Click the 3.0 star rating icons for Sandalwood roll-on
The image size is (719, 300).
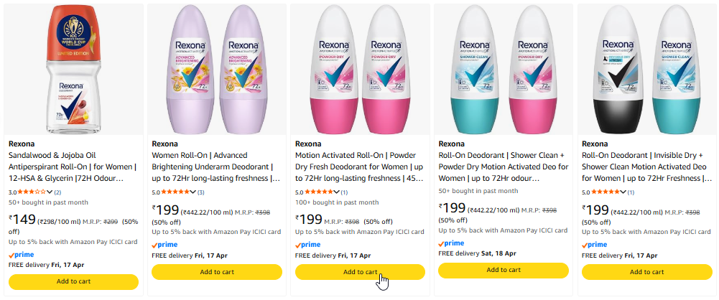[31, 192]
